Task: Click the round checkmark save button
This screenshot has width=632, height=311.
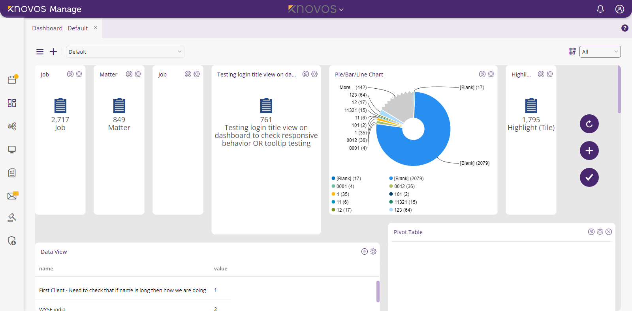Action: (589, 177)
